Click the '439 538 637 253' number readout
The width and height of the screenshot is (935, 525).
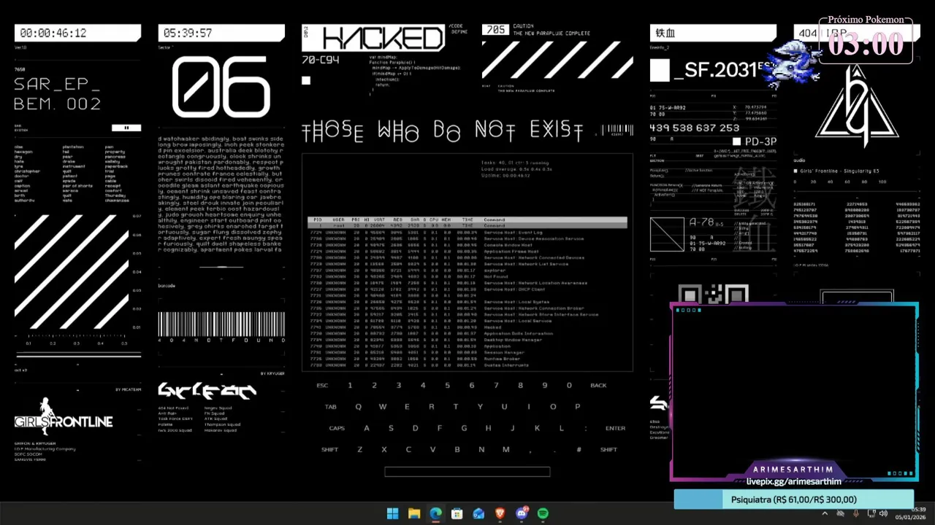coord(694,128)
